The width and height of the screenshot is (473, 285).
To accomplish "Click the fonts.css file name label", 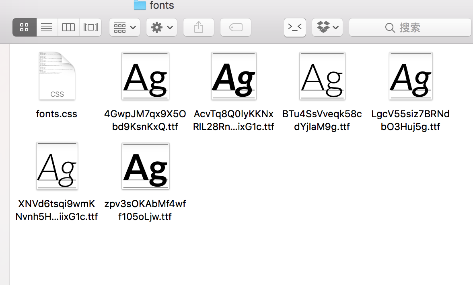I will (x=56, y=114).
